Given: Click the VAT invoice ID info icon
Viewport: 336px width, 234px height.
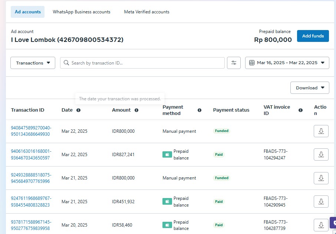Looking at the screenshot, I should pyautogui.click(x=300, y=110).
